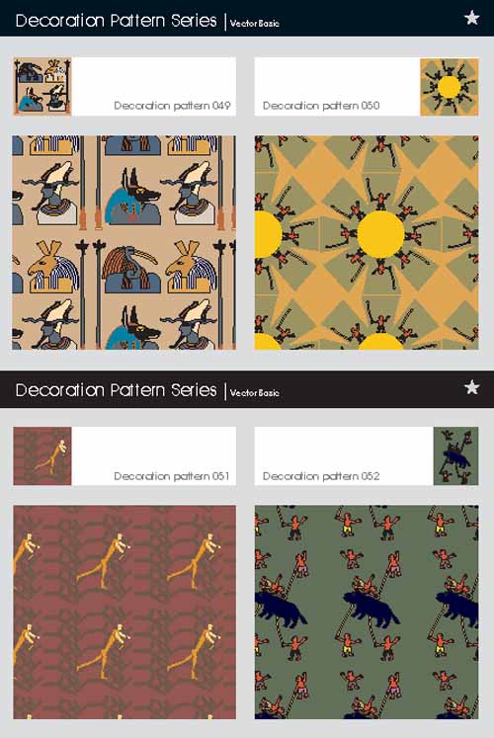Select the walking figure thumbnail for pattern 051
The width and height of the screenshot is (494, 738).
coord(42,456)
